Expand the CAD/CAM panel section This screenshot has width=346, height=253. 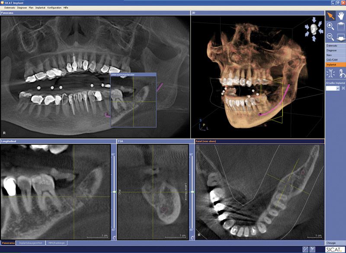[x=335, y=60]
